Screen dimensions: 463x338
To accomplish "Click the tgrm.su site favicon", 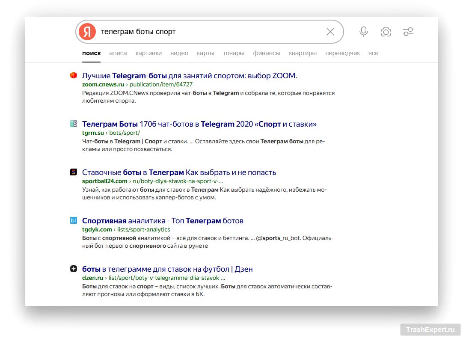I will 74,124.
